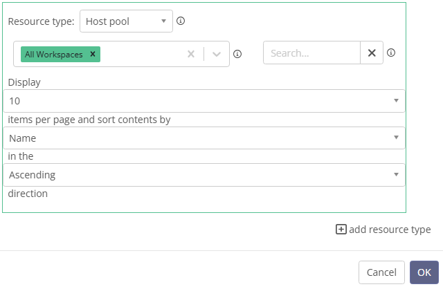Clear the search box with X button
The width and height of the screenshot is (443, 289).
(x=372, y=53)
